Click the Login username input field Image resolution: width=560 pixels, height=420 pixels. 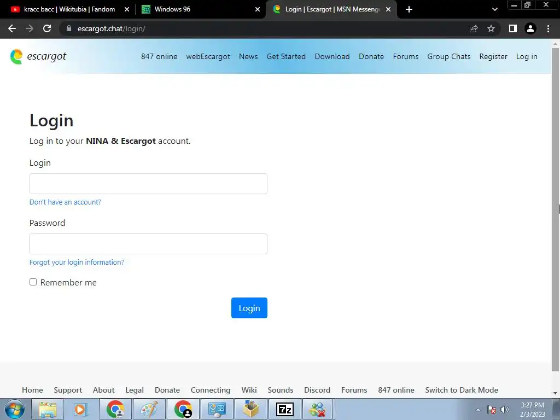(148, 184)
